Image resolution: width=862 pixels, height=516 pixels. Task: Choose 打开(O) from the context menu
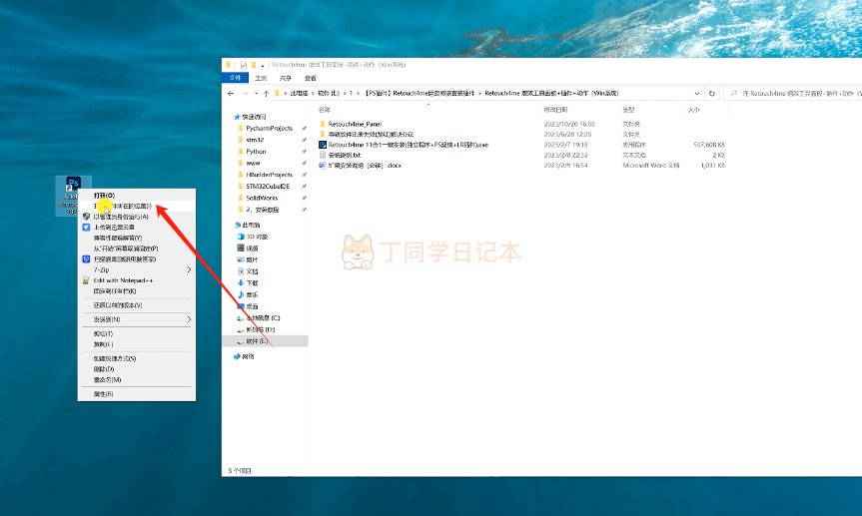click(x=104, y=195)
